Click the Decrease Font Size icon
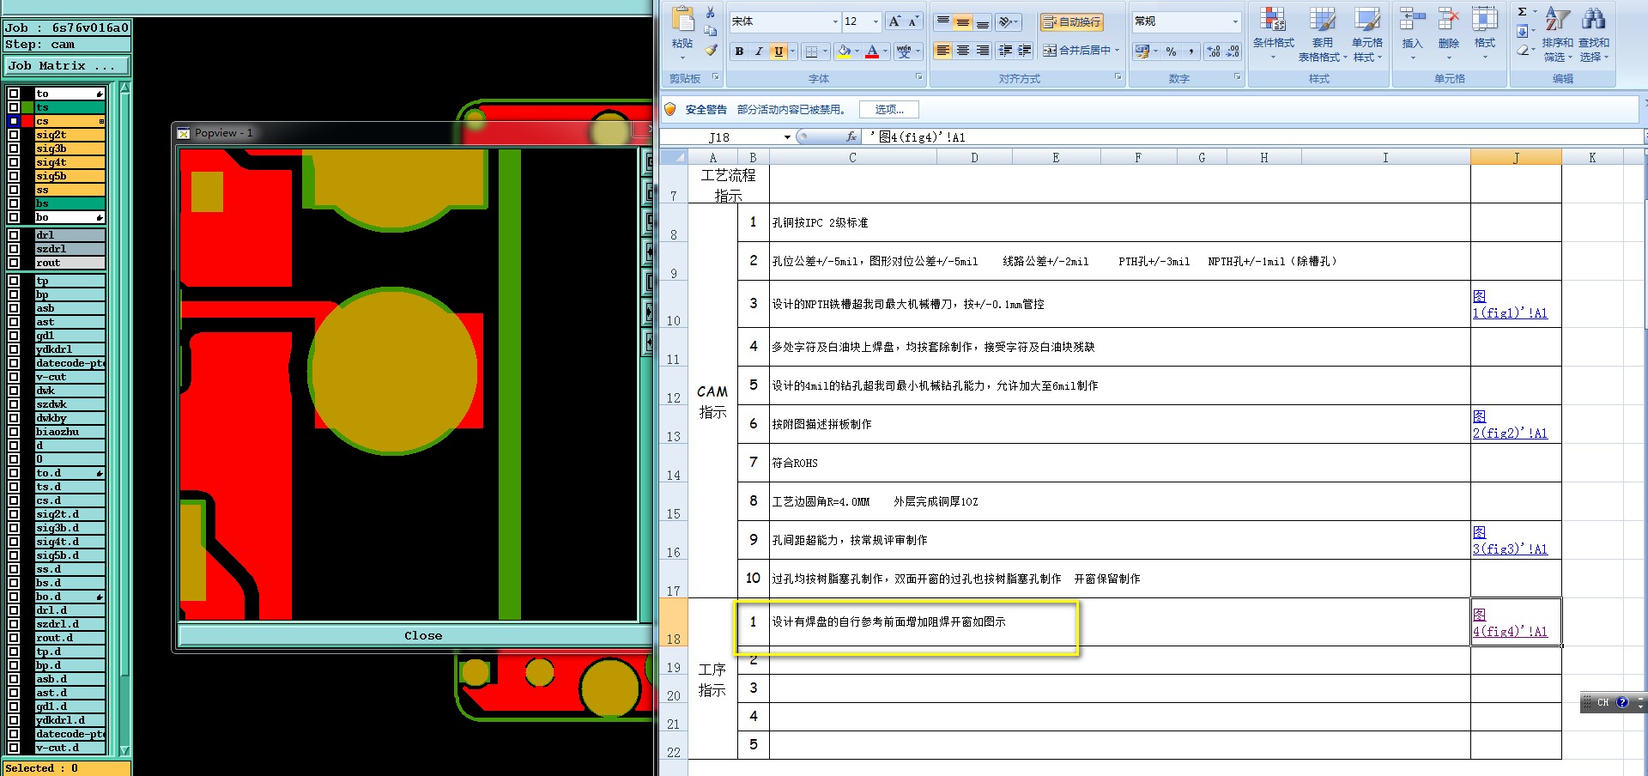The width and height of the screenshot is (1648, 776). [x=913, y=21]
